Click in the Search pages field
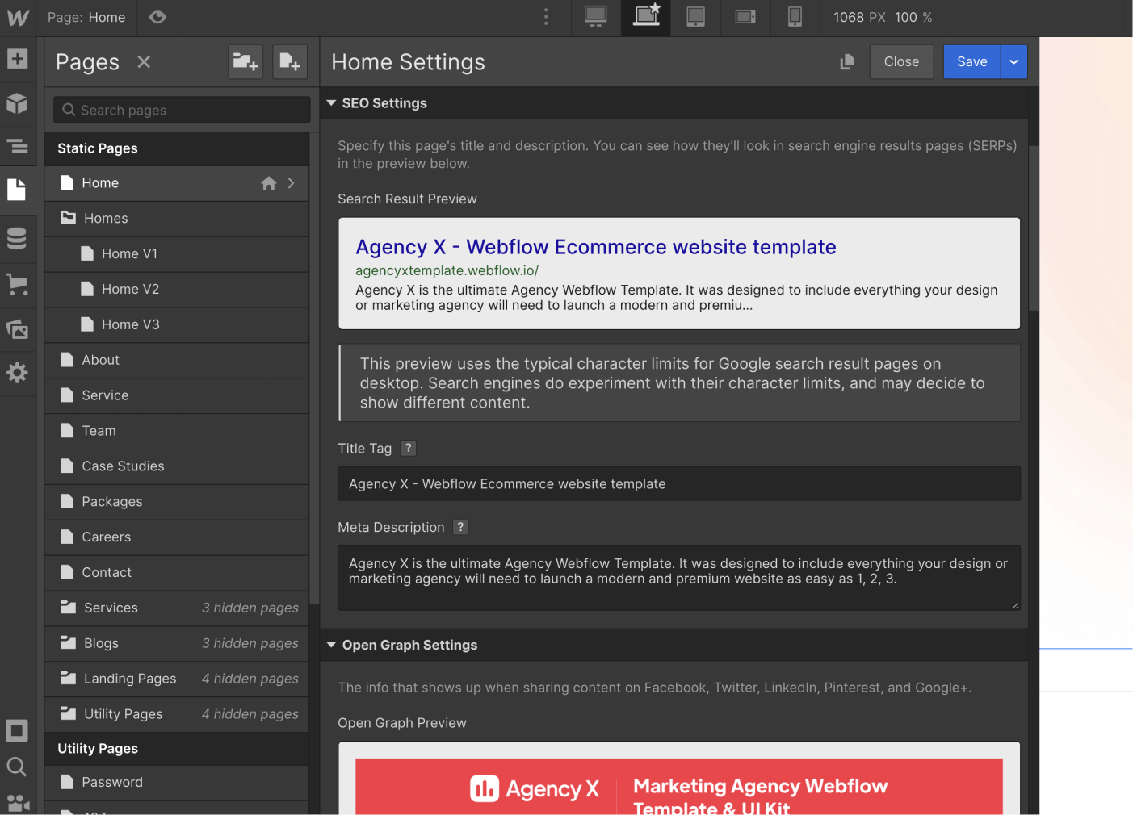1133x815 pixels. click(181, 110)
